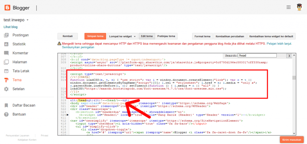
Task: Expand folded code at line 324
Action: tap(67, 115)
